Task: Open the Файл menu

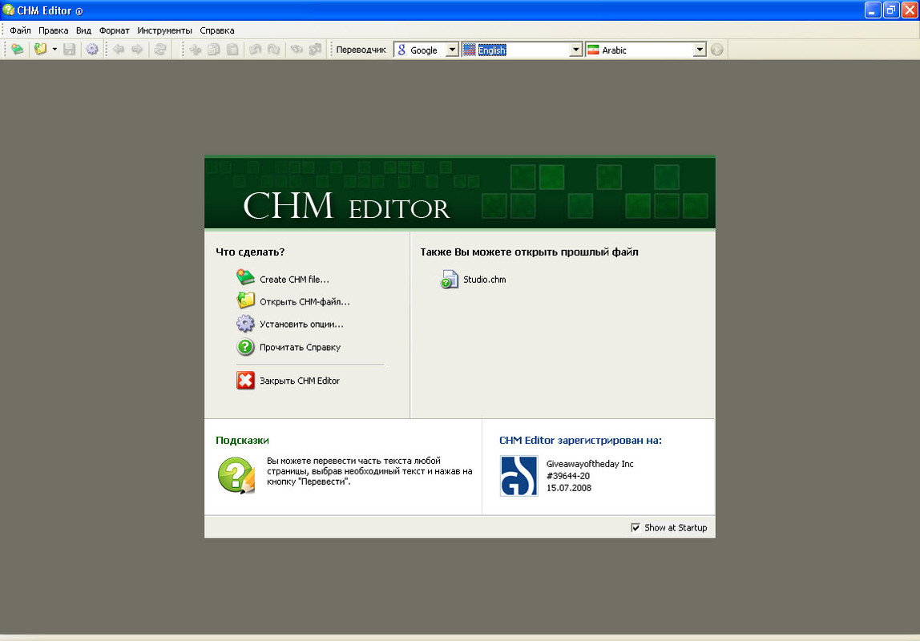Action: (x=21, y=30)
